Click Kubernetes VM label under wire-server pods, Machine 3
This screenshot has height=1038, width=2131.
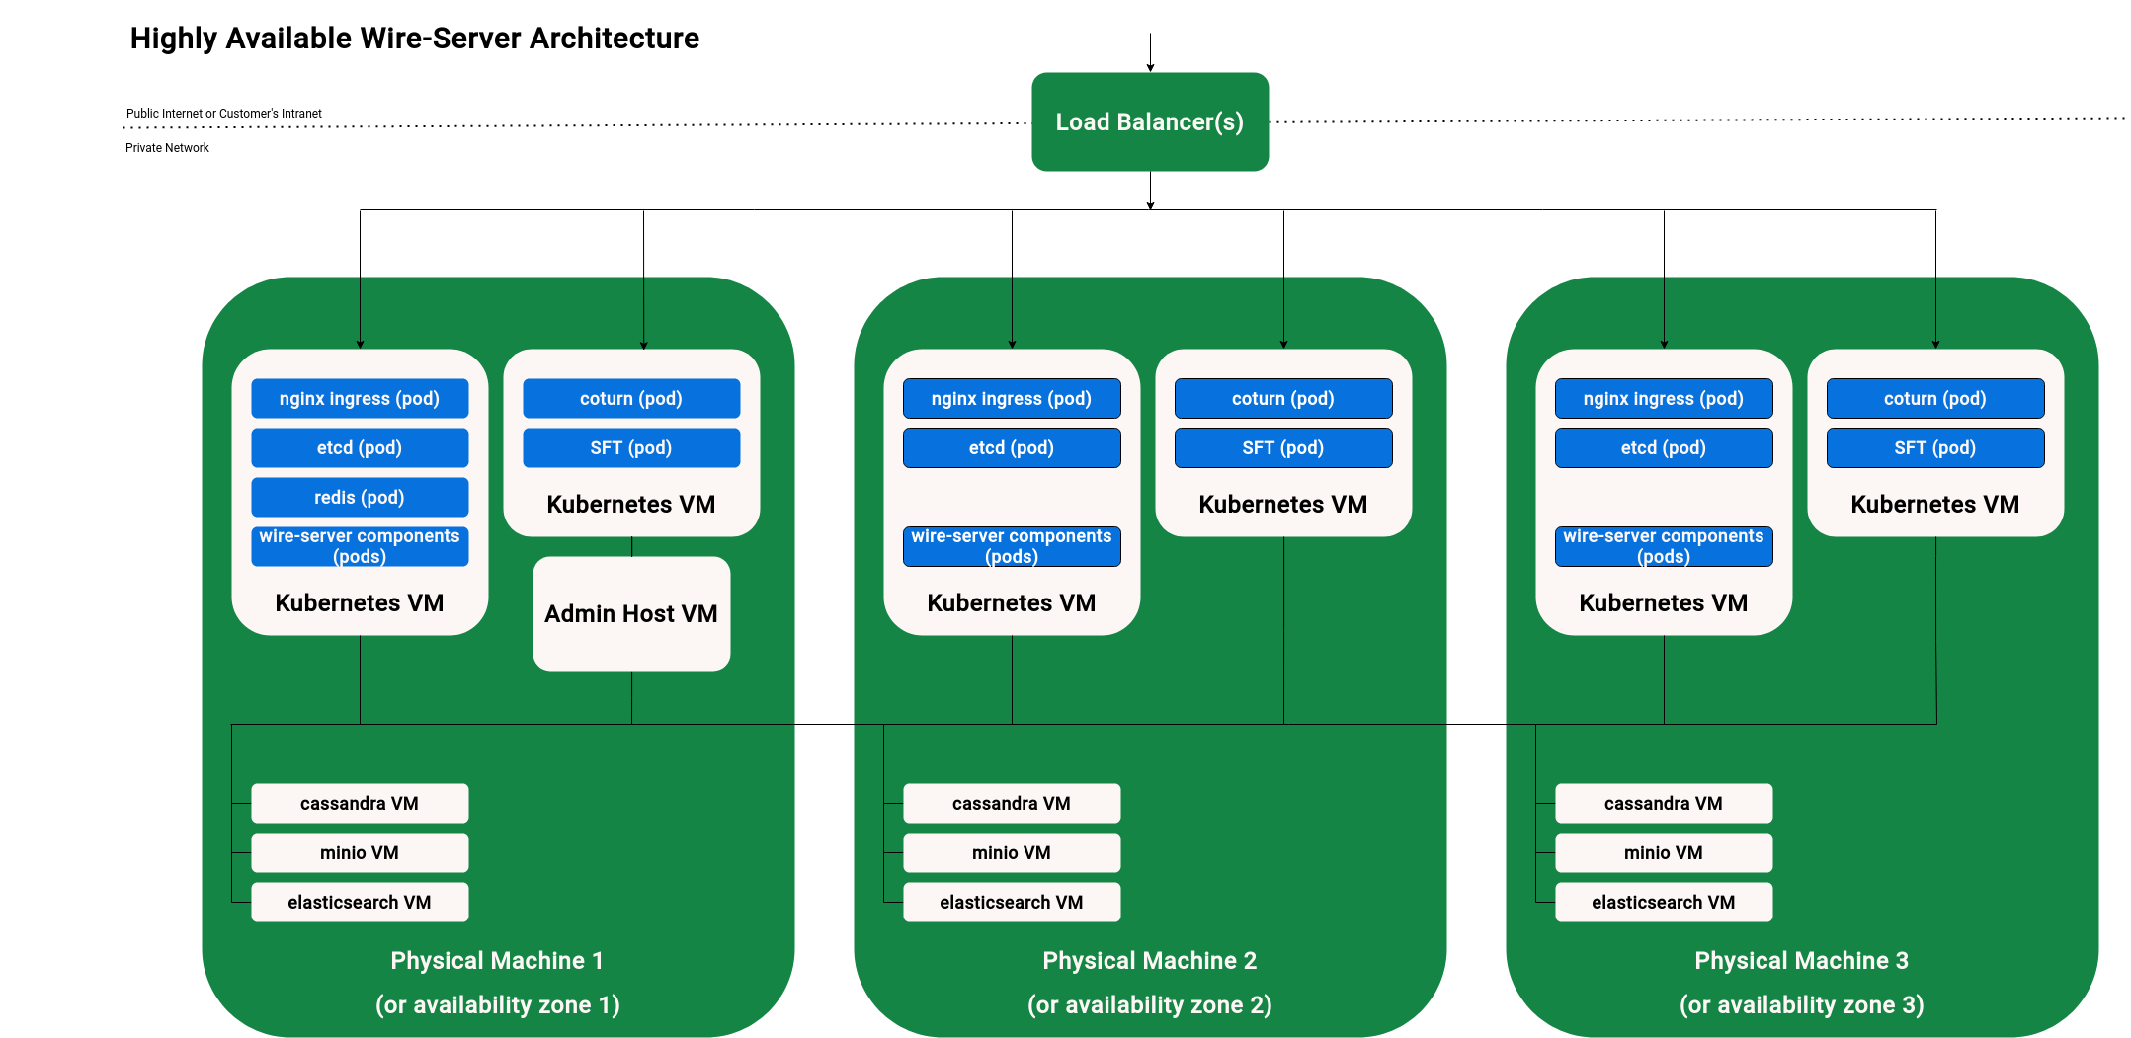click(x=1664, y=602)
